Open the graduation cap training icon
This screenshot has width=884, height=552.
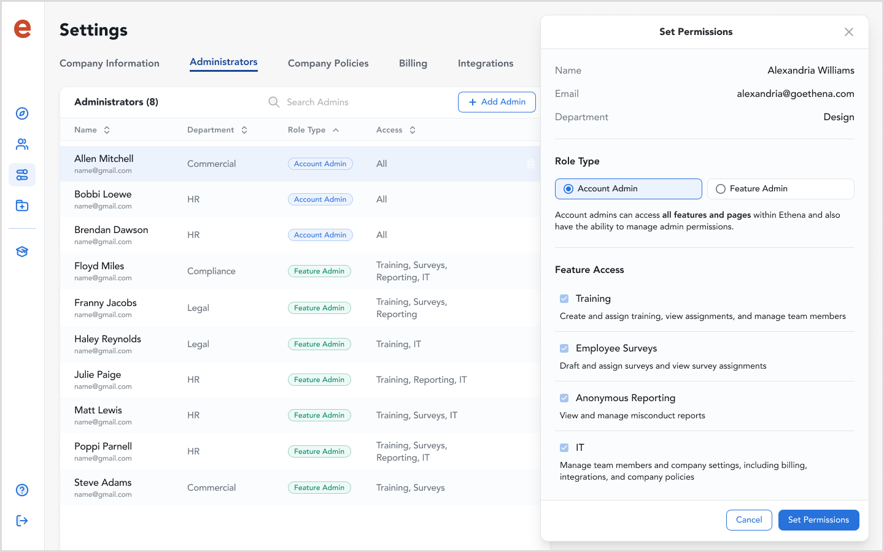point(22,251)
